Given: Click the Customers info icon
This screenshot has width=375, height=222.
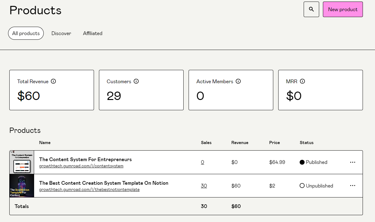Looking at the screenshot, I should (x=136, y=81).
